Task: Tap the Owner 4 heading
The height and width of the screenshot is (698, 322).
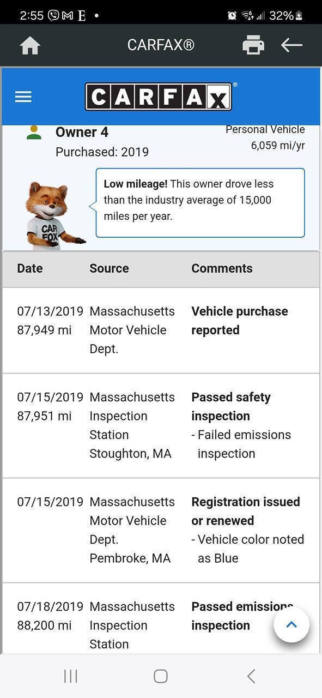Action: click(x=82, y=132)
